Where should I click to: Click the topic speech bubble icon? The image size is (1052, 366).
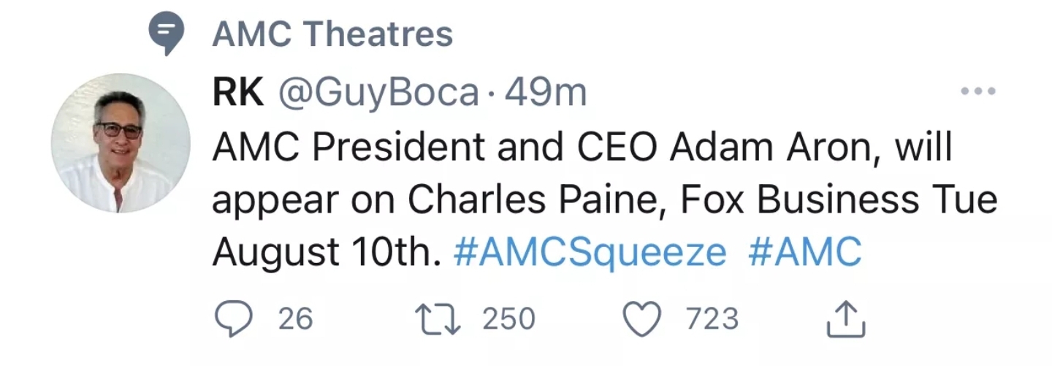tap(165, 34)
